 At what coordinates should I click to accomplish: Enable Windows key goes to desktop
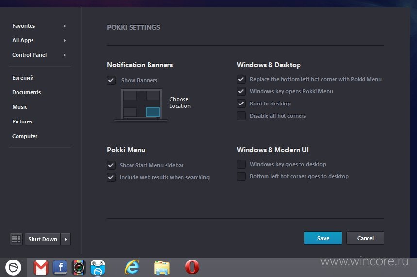pos(241,164)
